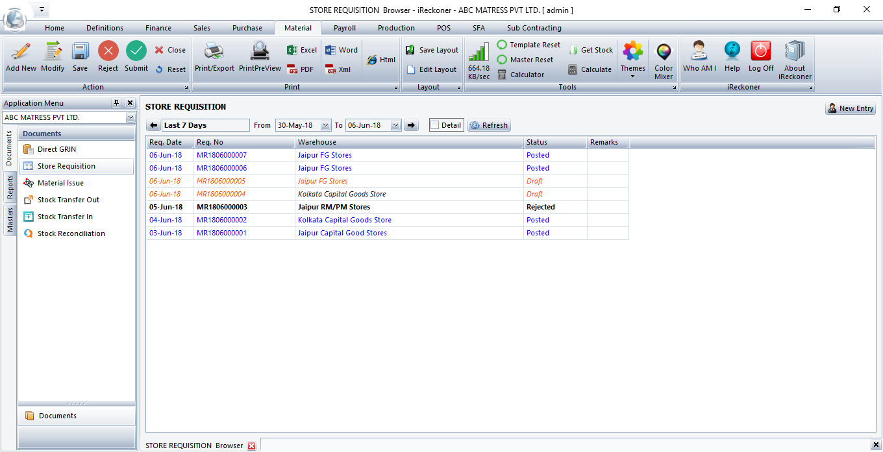
Task: Open the Reports side tab
Action: [10, 187]
